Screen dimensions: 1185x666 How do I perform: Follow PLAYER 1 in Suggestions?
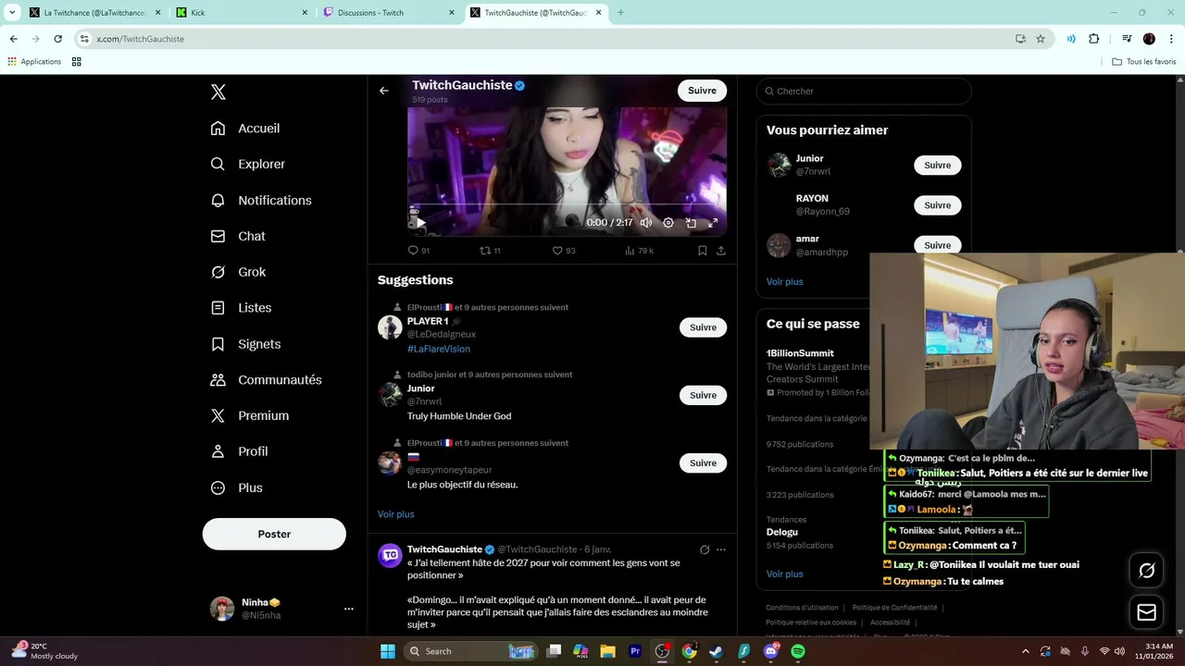click(703, 327)
